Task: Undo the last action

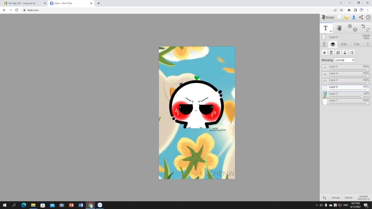Action: click(x=363, y=26)
